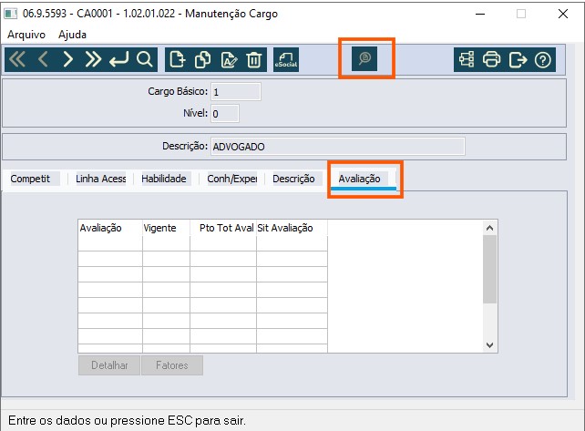The width and height of the screenshot is (585, 431).
Task: Click the Sit Avaliação column header
Action: click(292, 228)
